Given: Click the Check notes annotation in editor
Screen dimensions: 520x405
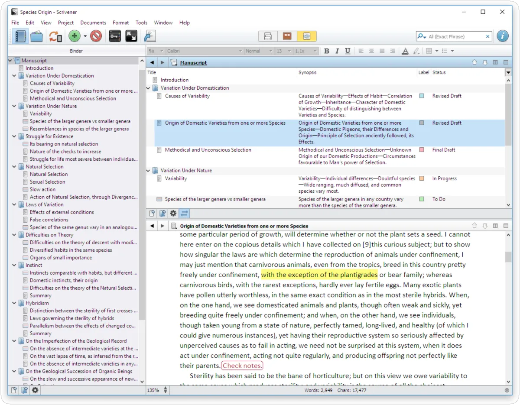Looking at the screenshot, I should coord(242,366).
